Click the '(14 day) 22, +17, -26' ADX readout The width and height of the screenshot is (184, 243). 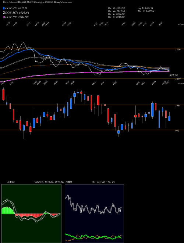pos(103,182)
